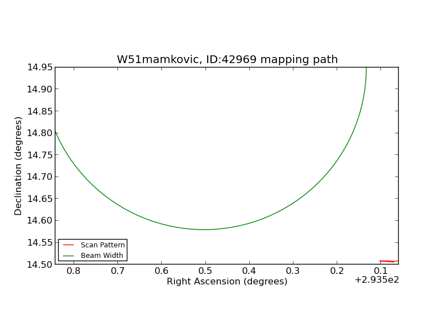Screen dimensions: 443x332
Task: Click y-axis tick label 14.90
Action: point(40,89)
